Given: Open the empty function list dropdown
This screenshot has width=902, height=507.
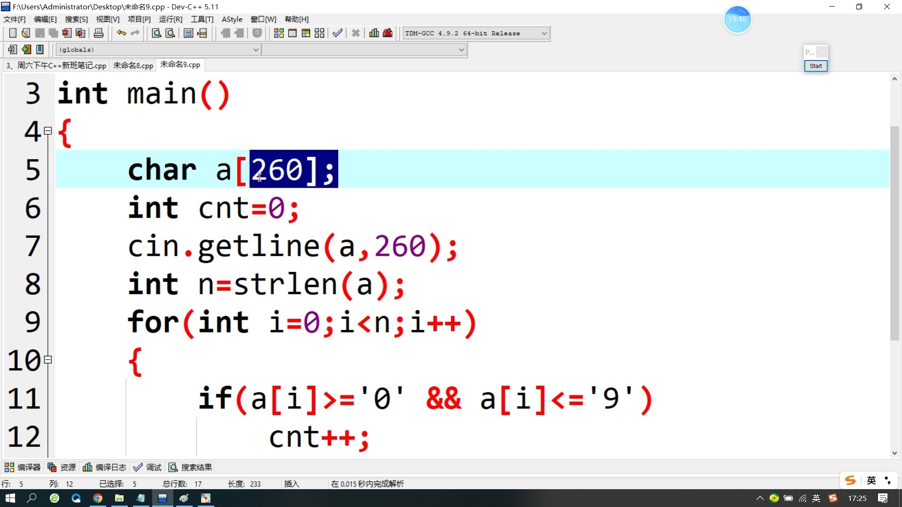Looking at the screenshot, I should [364, 50].
